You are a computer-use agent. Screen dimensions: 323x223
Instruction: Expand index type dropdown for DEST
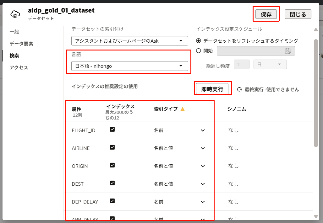coord(203,184)
